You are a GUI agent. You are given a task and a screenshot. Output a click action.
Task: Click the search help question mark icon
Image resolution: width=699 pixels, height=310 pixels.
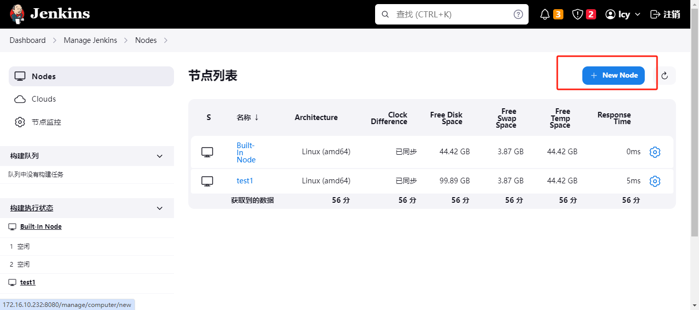[518, 14]
